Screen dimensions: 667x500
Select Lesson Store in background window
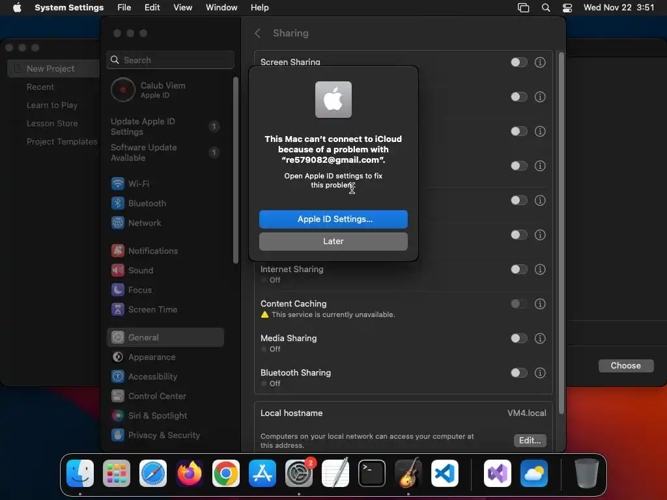(x=52, y=123)
